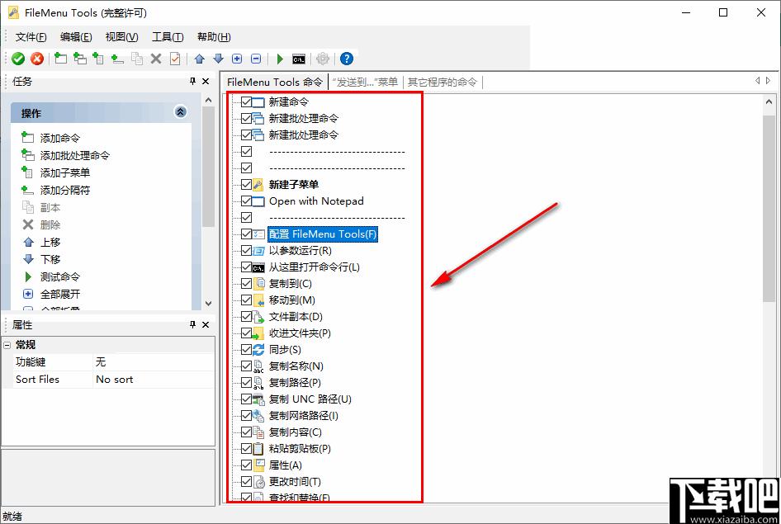Click the 上移 (Move Up) arrow icon
Viewport: 781px width, 524px height.
click(27, 241)
